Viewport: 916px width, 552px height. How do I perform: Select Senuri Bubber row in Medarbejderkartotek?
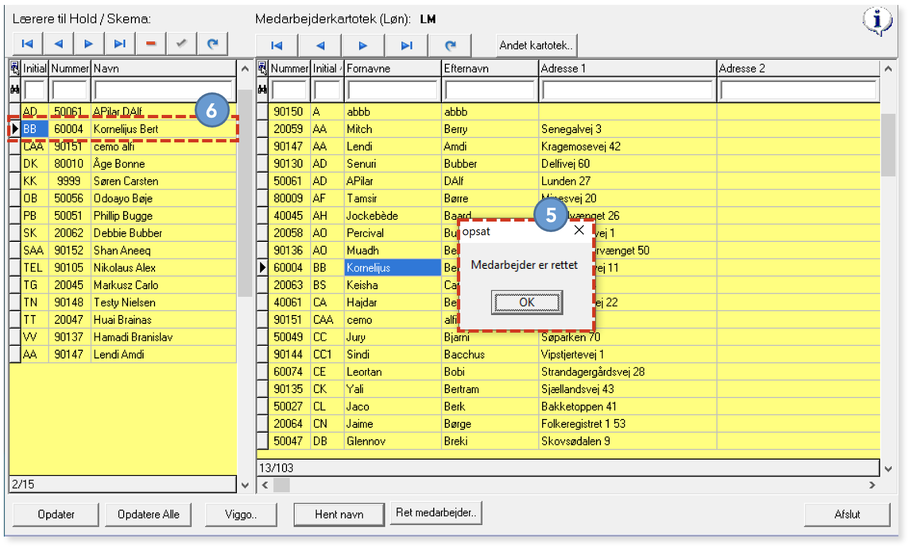(x=569, y=164)
